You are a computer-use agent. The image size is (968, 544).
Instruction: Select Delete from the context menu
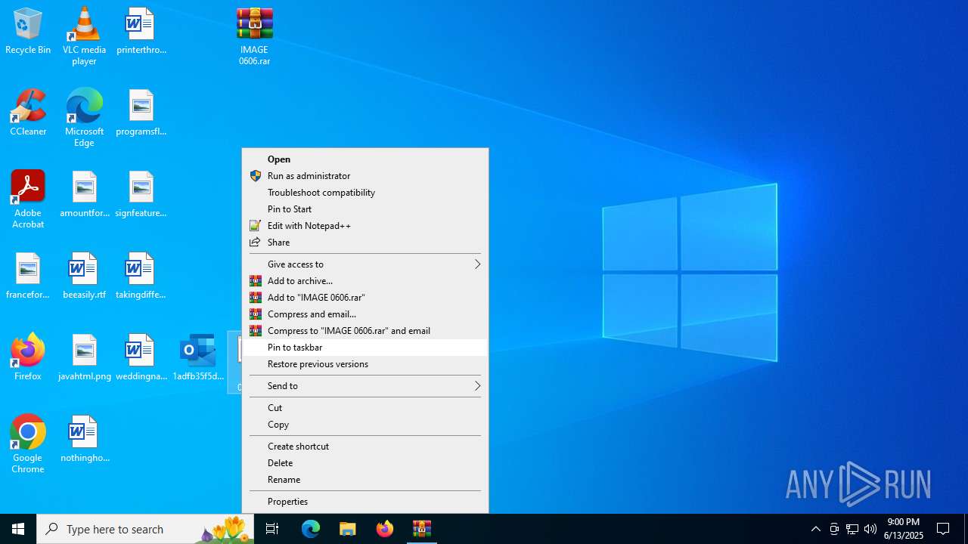point(365,463)
